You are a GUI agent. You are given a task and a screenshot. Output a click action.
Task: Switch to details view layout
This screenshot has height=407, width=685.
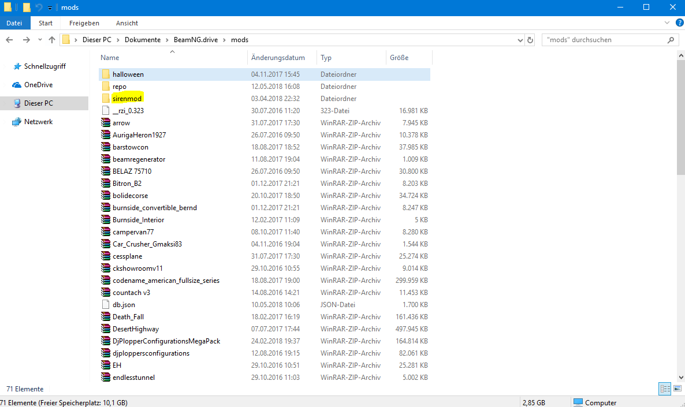665,389
